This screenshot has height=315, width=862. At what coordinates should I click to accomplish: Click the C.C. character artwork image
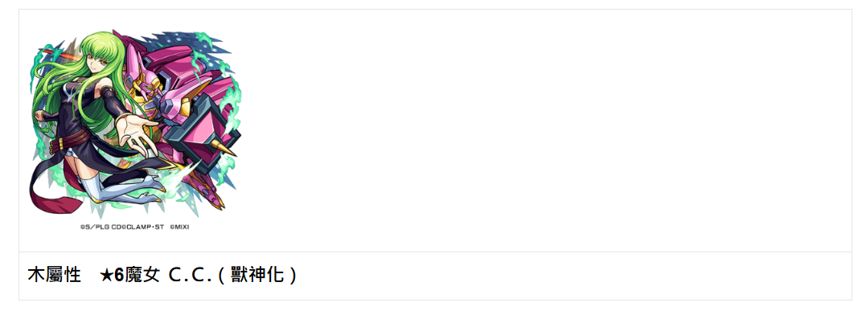pyautogui.click(x=135, y=129)
